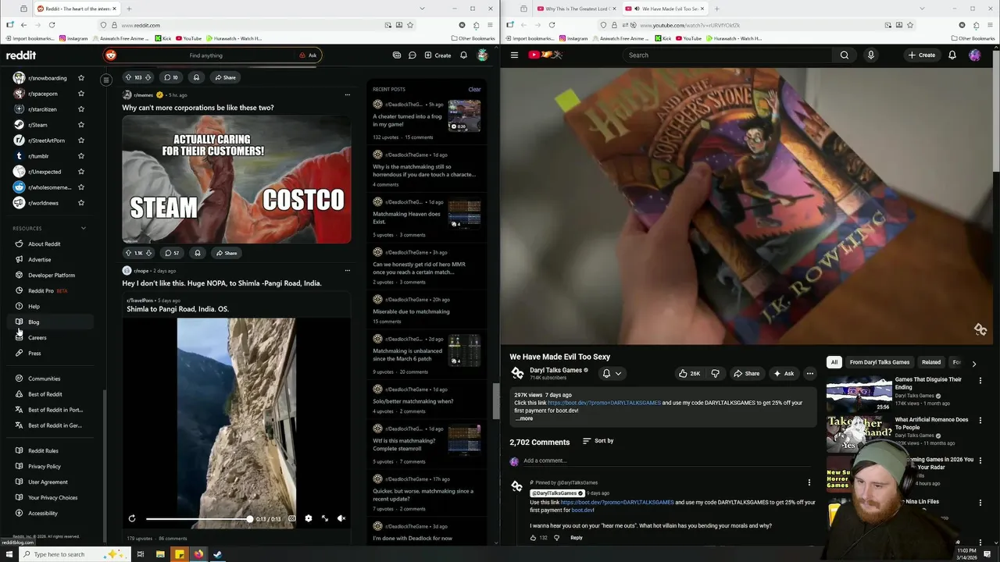The width and height of the screenshot is (1000, 562).
Task: Open the Daryl Talks Games bell notification dropdown
Action: tap(612, 374)
